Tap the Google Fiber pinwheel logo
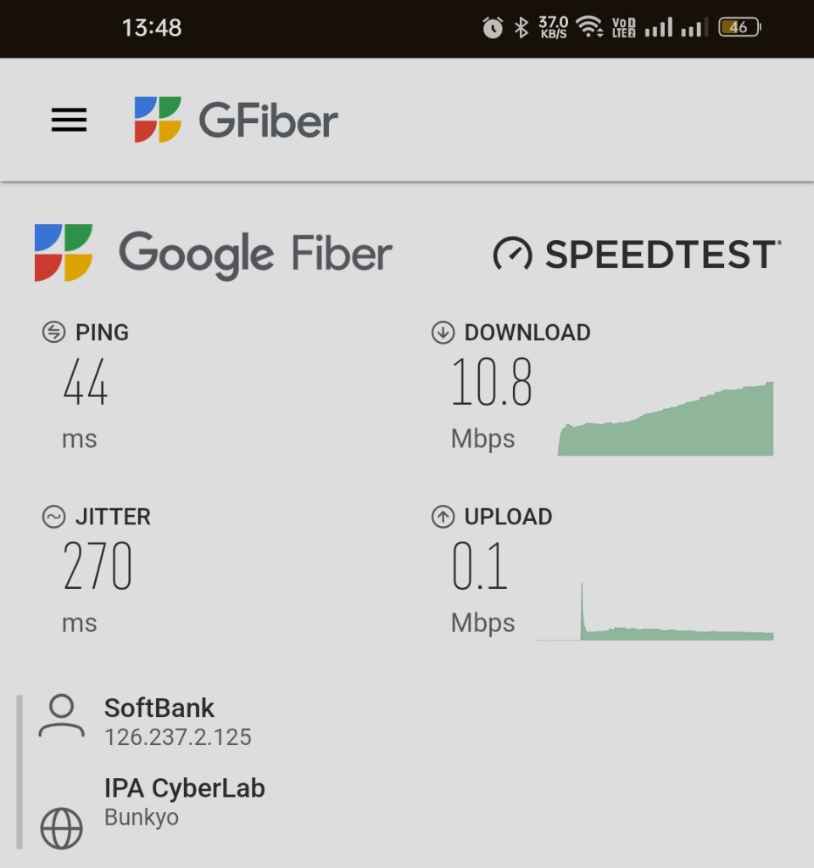The height and width of the screenshot is (868, 814). (63, 253)
